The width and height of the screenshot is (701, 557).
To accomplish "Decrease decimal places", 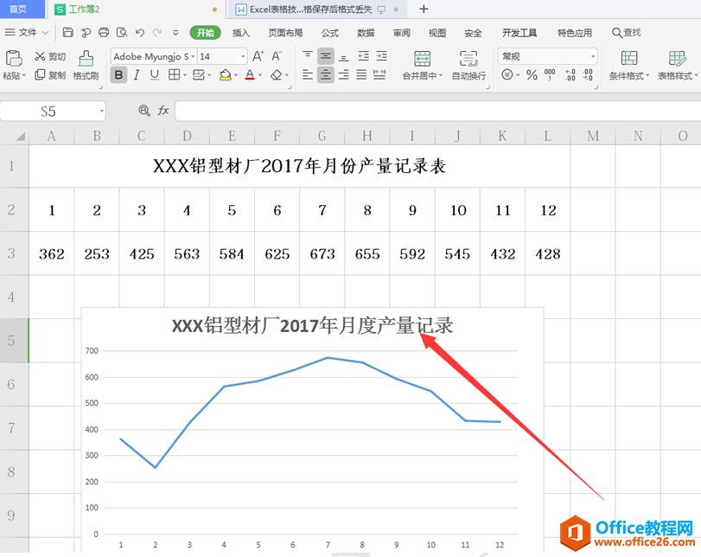I will click(x=588, y=74).
